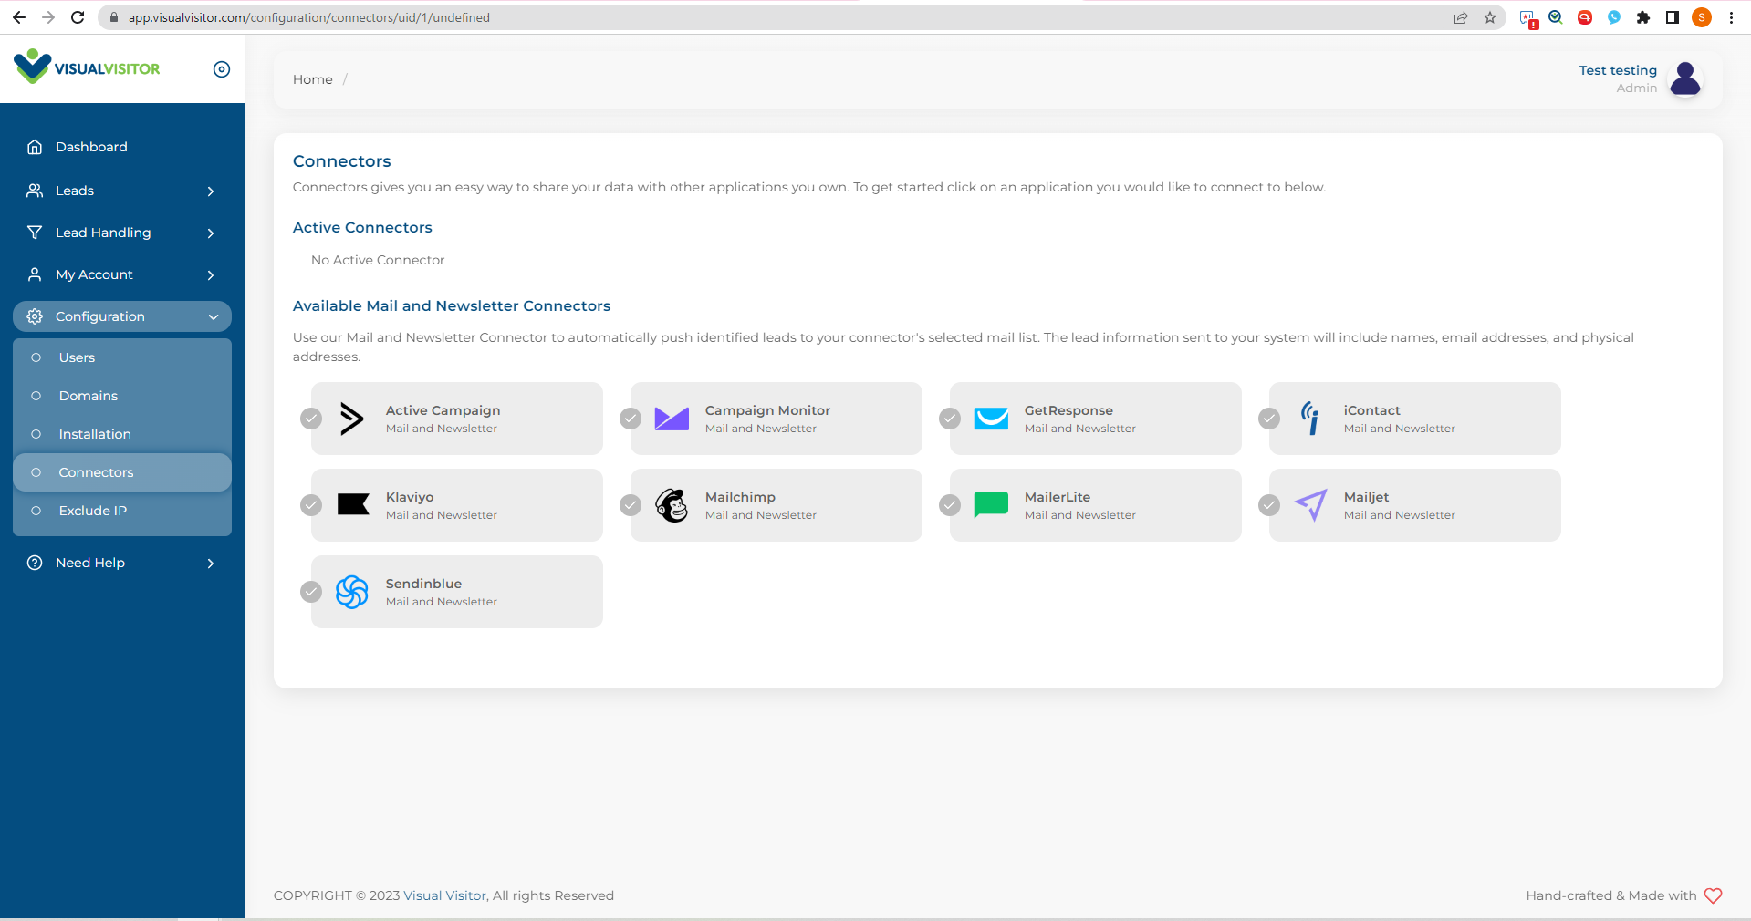Toggle the Mailchimp check circle

631,505
